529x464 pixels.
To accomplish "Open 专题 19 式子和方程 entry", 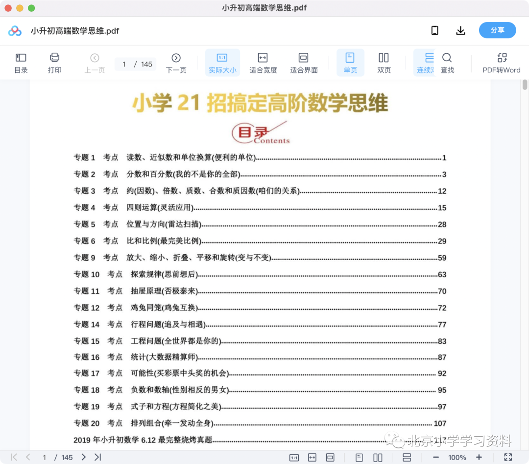I will [x=260, y=406].
